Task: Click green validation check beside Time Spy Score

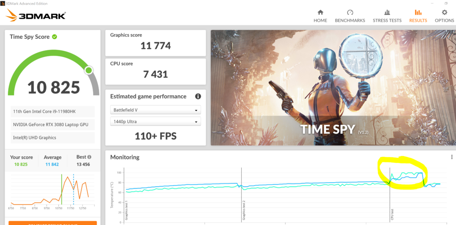Action: [55, 37]
